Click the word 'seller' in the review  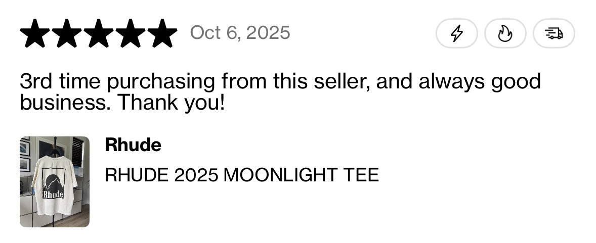[330, 82]
